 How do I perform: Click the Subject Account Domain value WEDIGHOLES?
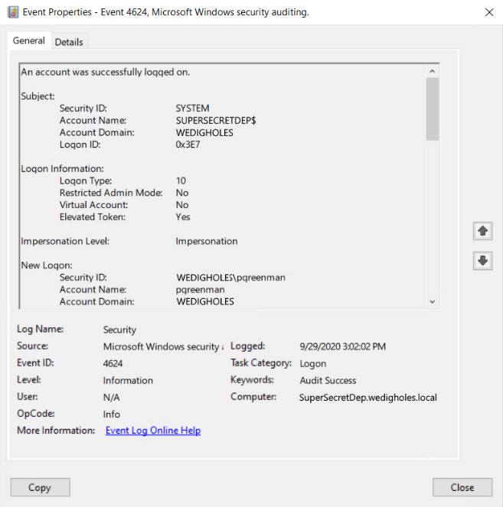[x=204, y=132]
